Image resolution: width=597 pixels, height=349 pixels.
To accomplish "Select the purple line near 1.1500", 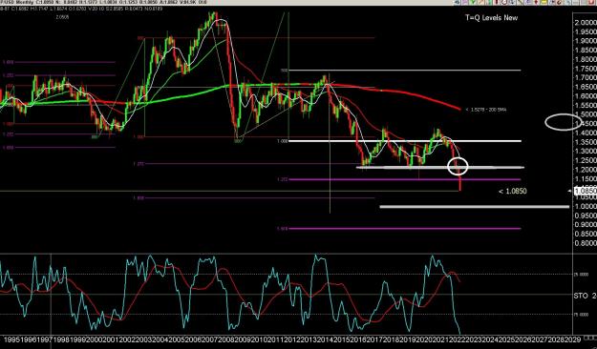I will point(405,179).
